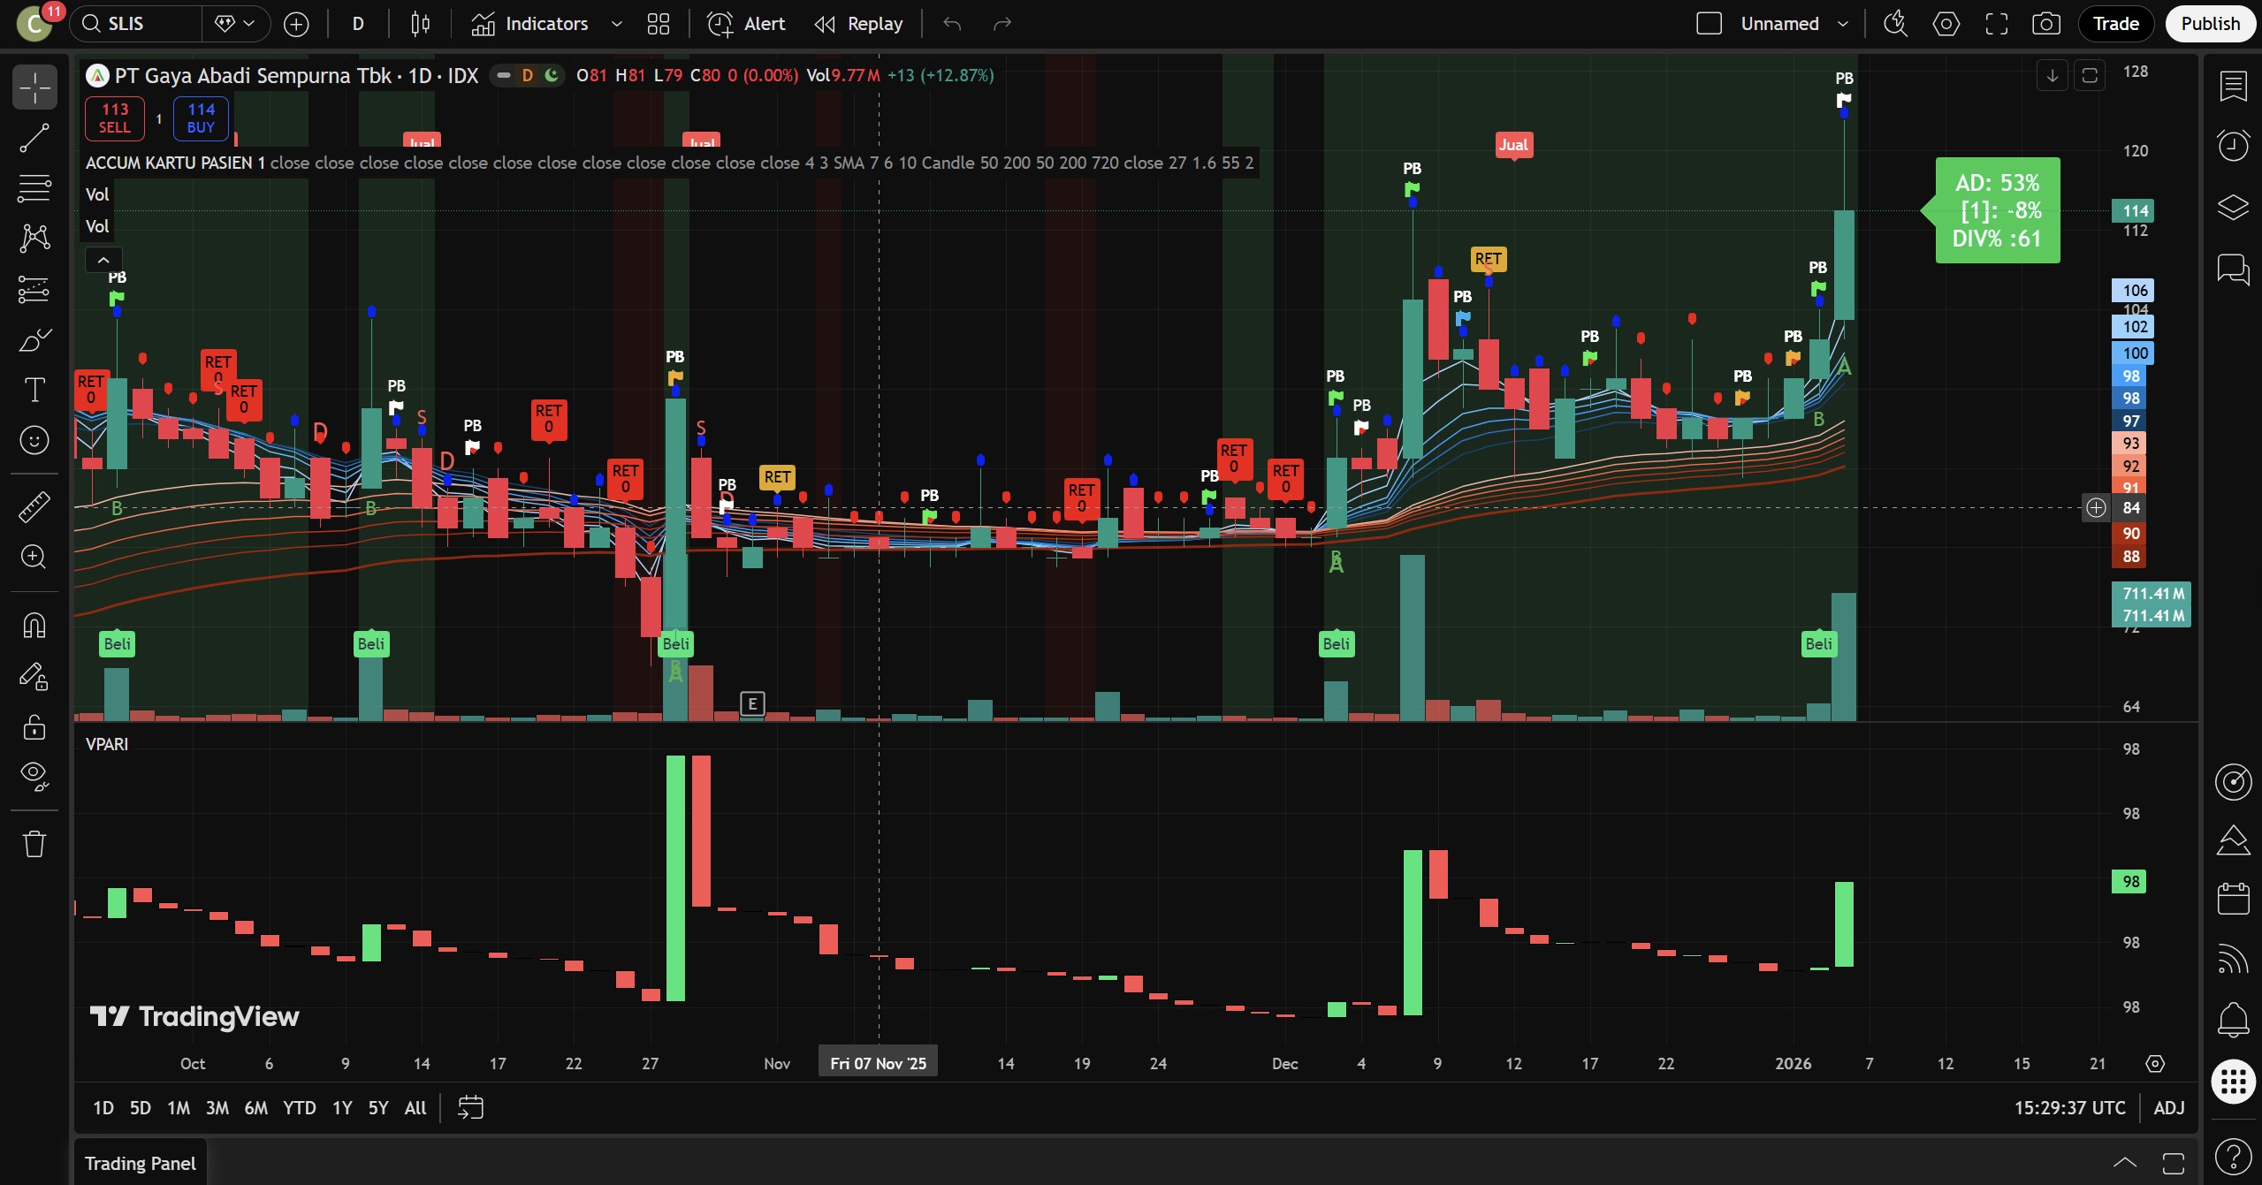
Task: Click the trash remove objects icon
Action: 34,843
